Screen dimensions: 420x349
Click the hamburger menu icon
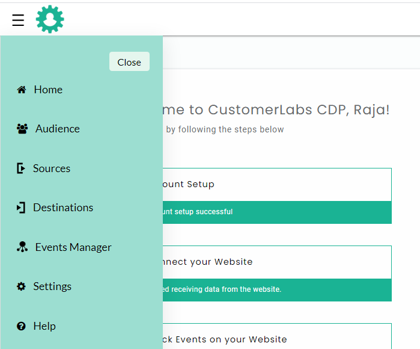click(18, 20)
